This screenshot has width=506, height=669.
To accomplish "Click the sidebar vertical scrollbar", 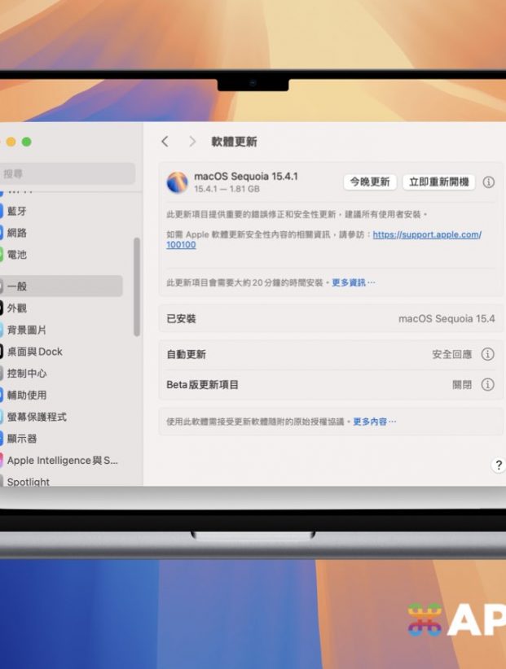I will pos(136,286).
